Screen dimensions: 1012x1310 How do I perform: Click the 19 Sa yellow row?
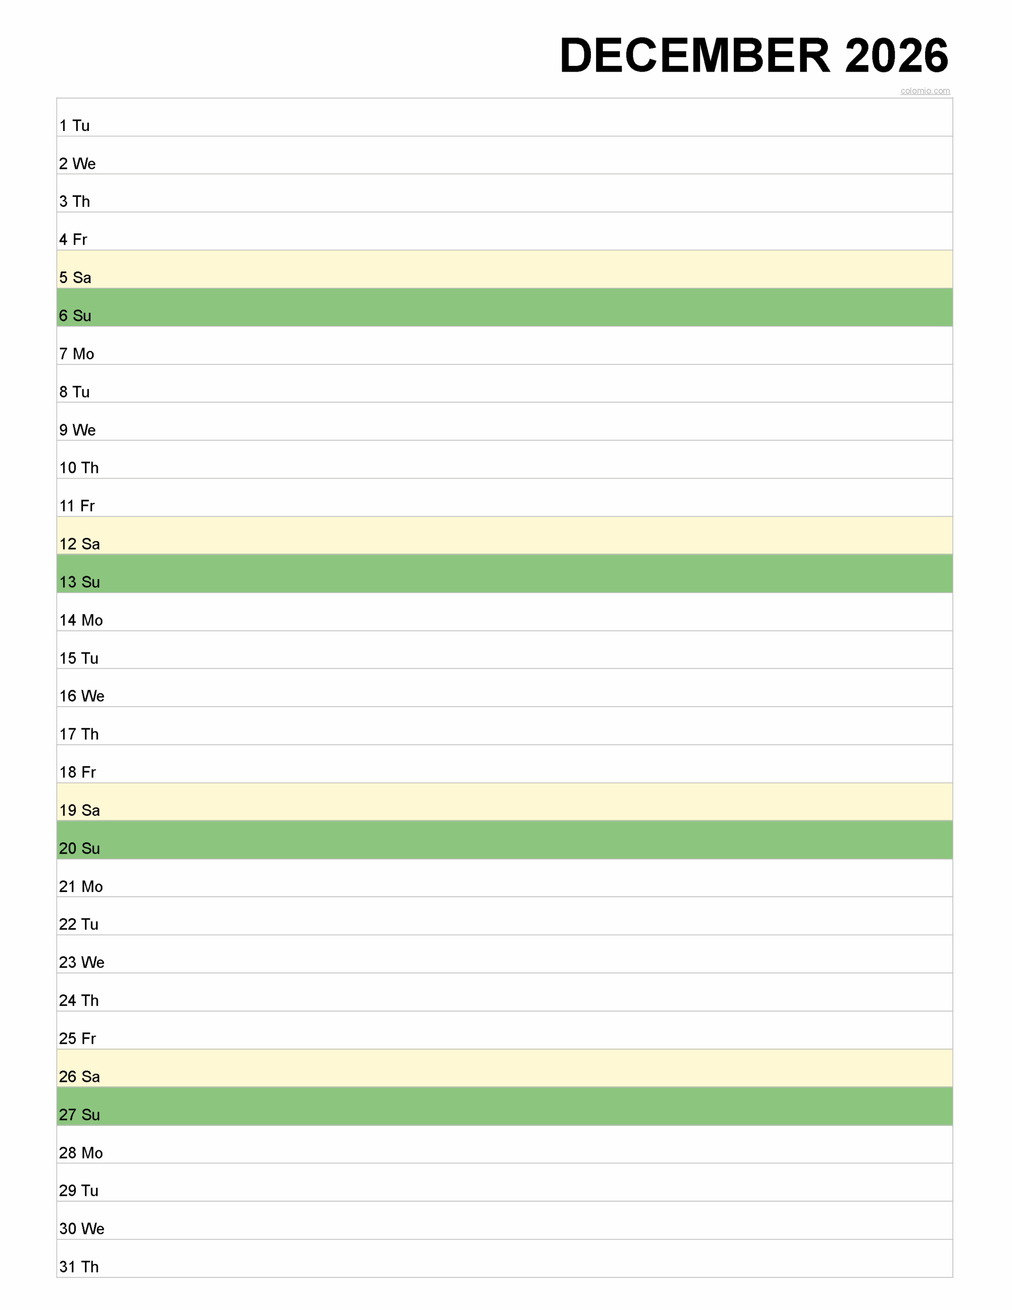[x=504, y=802]
